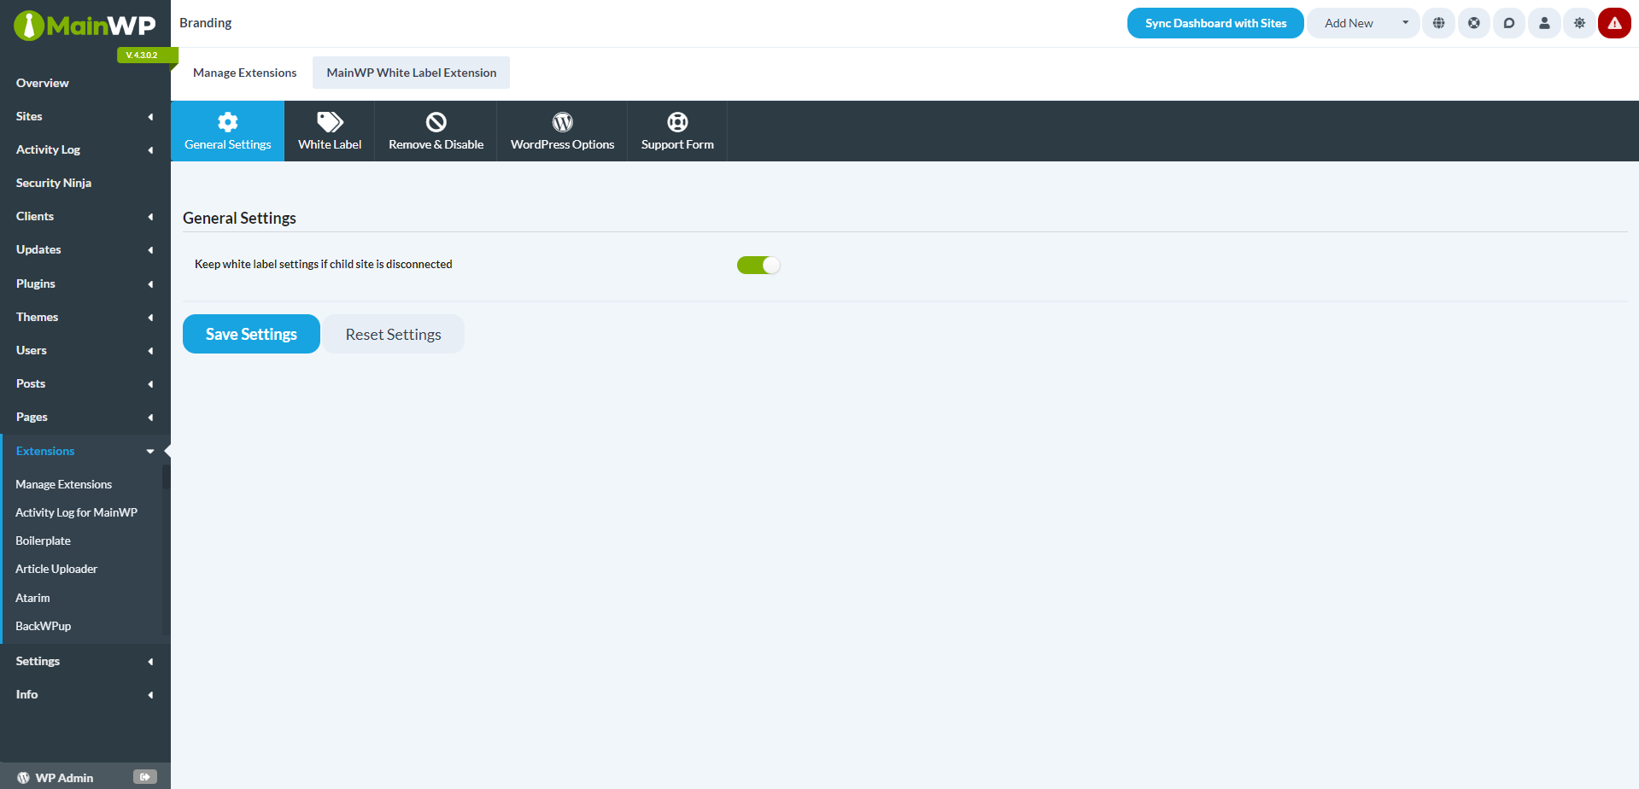The width and height of the screenshot is (1639, 789).
Task: Click the General Settings section heading
Action: [240, 218]
